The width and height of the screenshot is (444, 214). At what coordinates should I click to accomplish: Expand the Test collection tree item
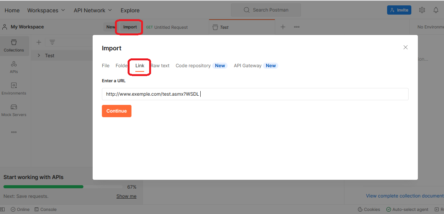39,55
